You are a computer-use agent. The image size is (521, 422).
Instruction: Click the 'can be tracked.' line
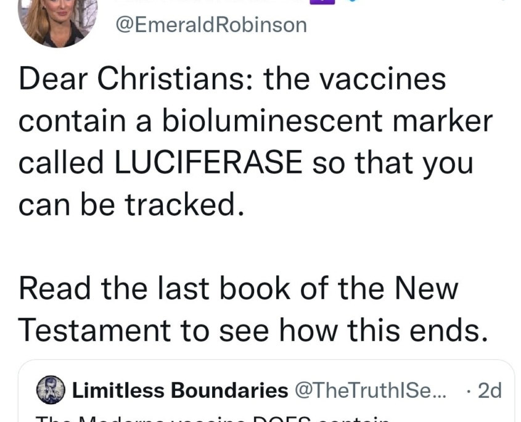pos(131,204)
